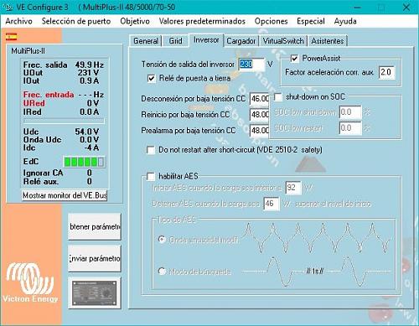
Task: Open the Selección de puerto menu
Action: coord(76,21)
